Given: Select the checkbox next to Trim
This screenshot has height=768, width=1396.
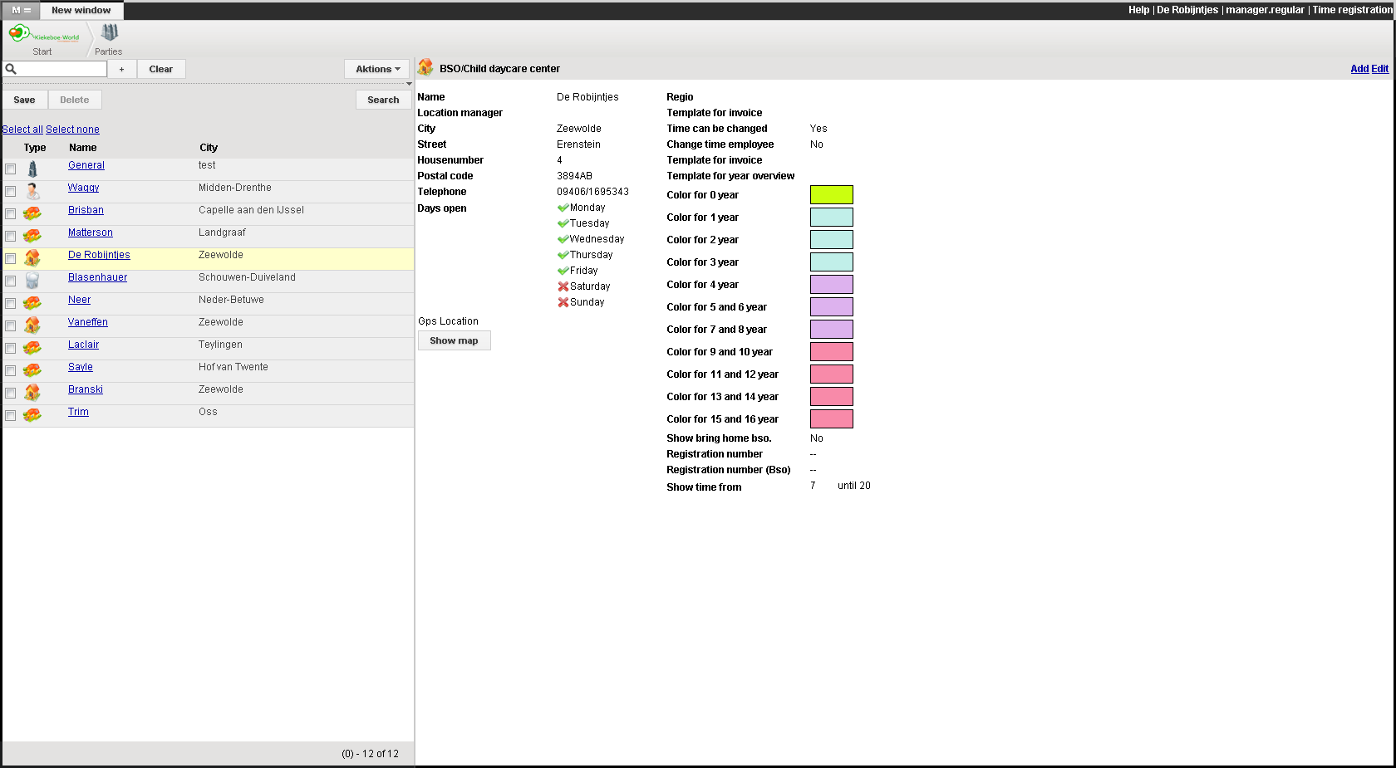Looking at the screenshot, I should tap(11, 416).
